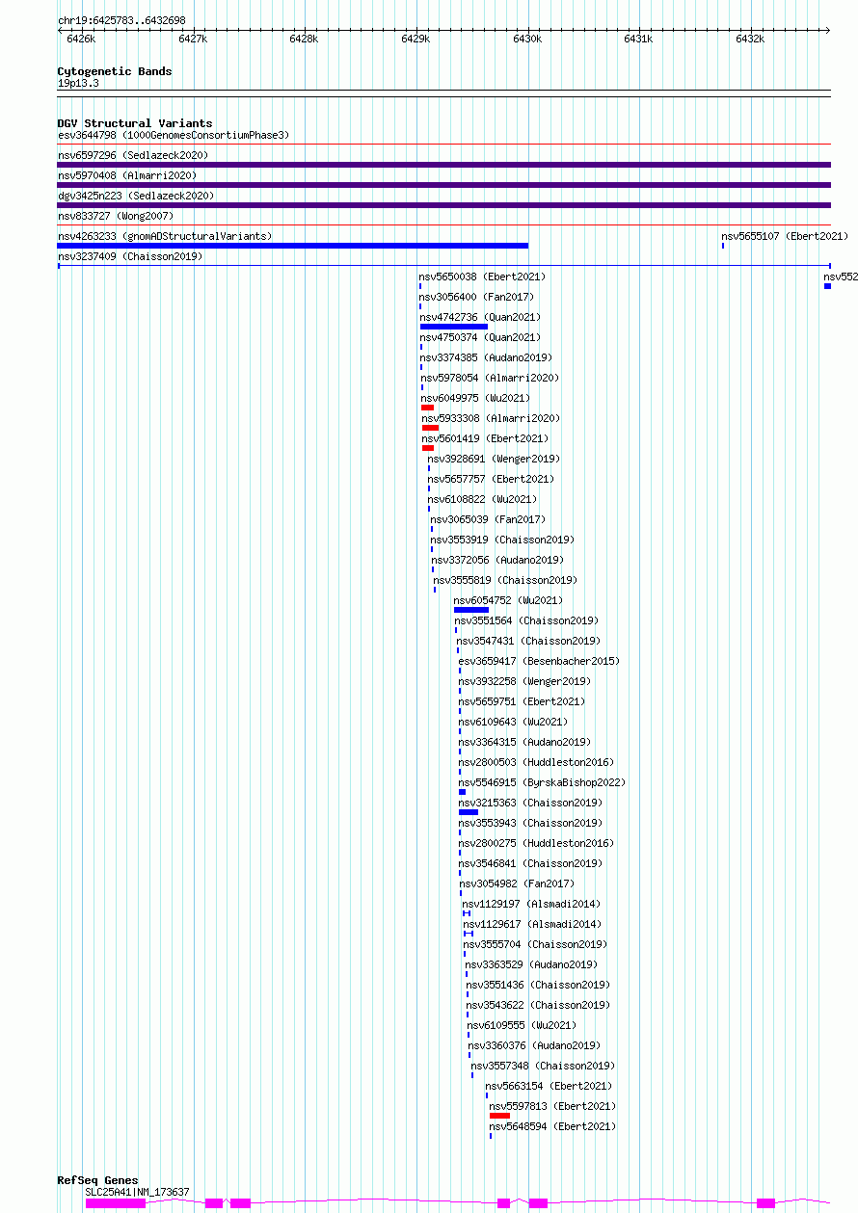Open nsv3364315 (Audano2019) variant

pyautogui.click(x=524, y=742)
